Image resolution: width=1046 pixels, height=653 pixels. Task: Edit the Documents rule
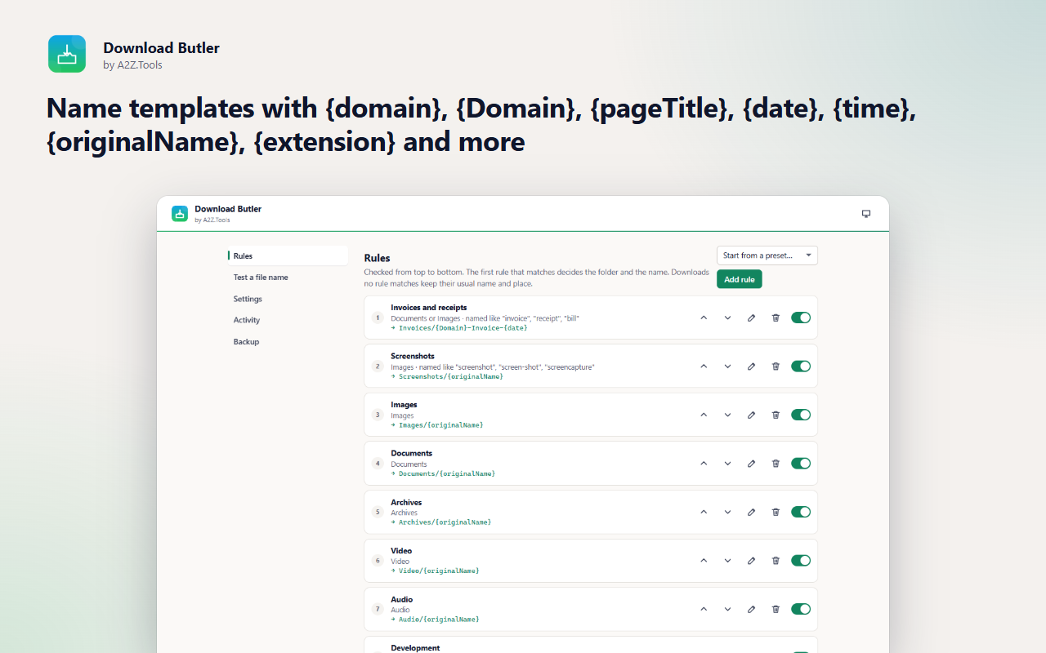(751, 464)
